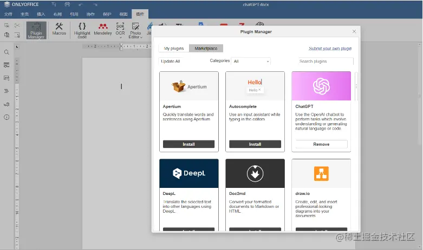Toggle the ruler tab stop selector
The height and width of the screenshot is (250, 423).
17,47
